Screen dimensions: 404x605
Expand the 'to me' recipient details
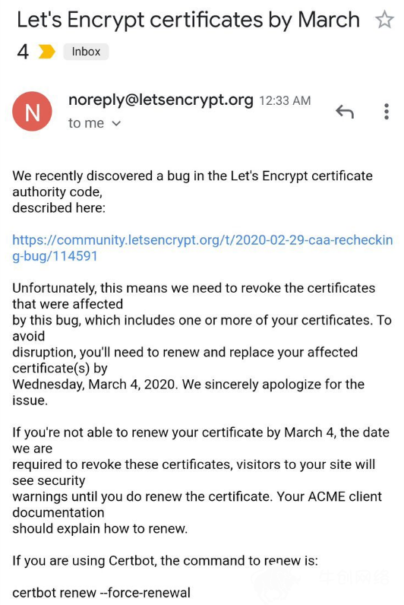point(116,123)
